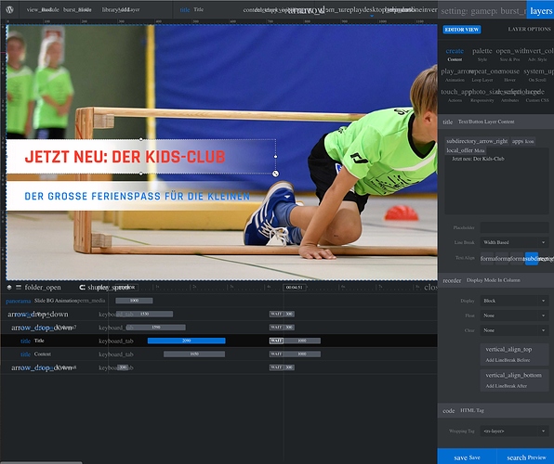
Task: Click the Save button
Action: [x=467, y=457]
